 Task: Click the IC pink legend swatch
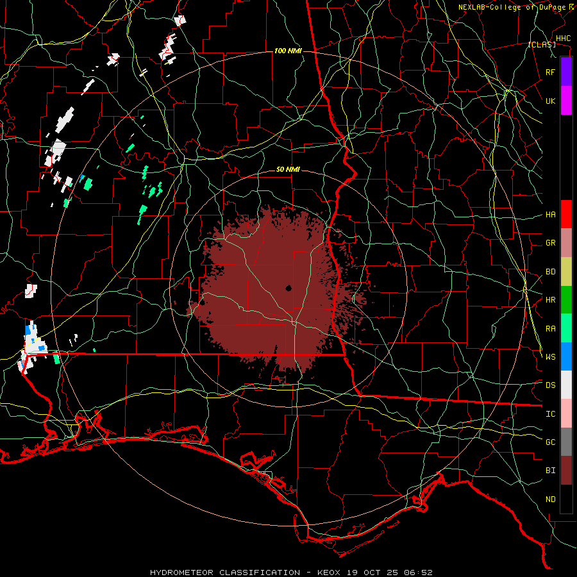click(566, 414)
